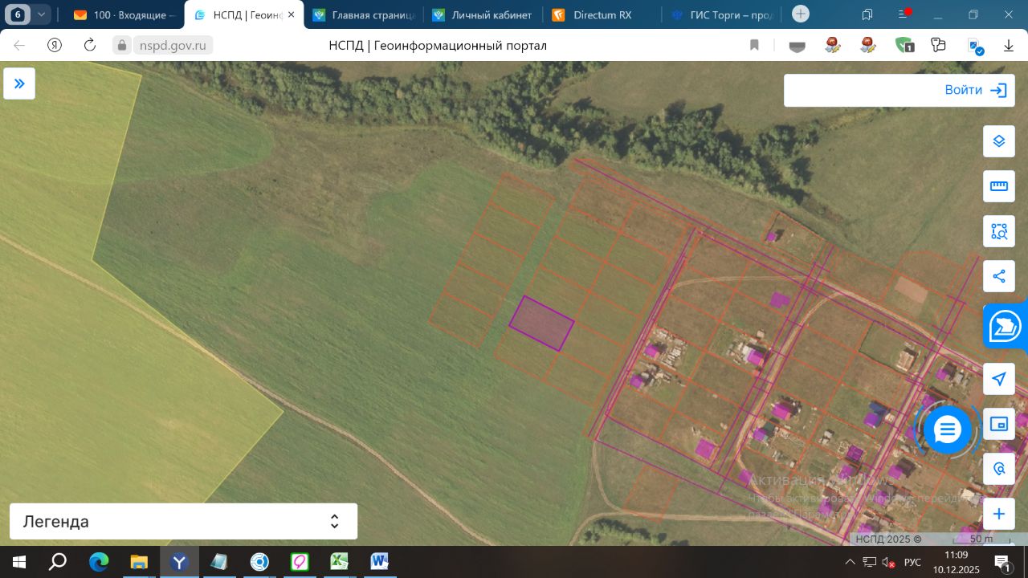Expand the left sidebar with double chevron
Image resolution: width=1028 pixels, height=578 pixels.
[x=19, y=83]
